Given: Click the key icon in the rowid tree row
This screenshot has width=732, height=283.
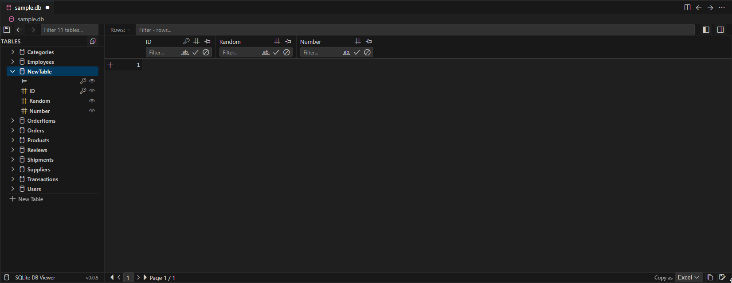Looking at the screenshot, I should pos(82,81).
